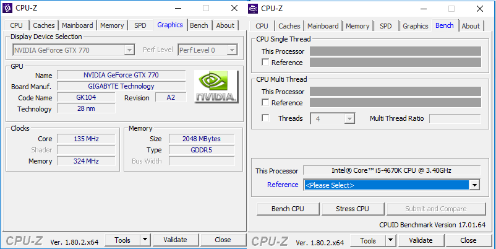Close the Bench CPU-Z window via X
496x249 pixels.
point(480,9)
